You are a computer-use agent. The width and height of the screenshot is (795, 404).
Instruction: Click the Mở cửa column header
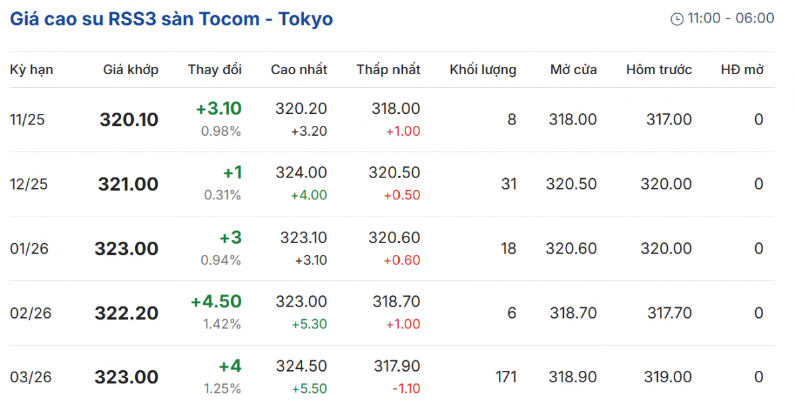573,70
